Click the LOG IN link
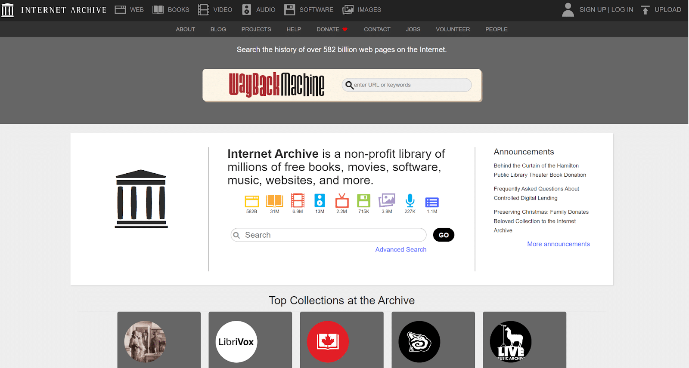The image size is (689, 368). (622, 9)
